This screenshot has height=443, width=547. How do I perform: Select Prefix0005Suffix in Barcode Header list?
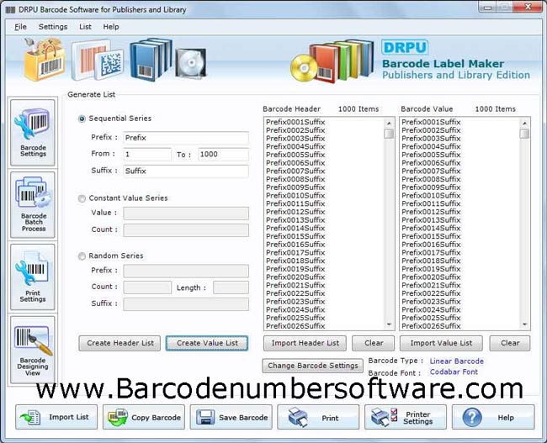295,155
